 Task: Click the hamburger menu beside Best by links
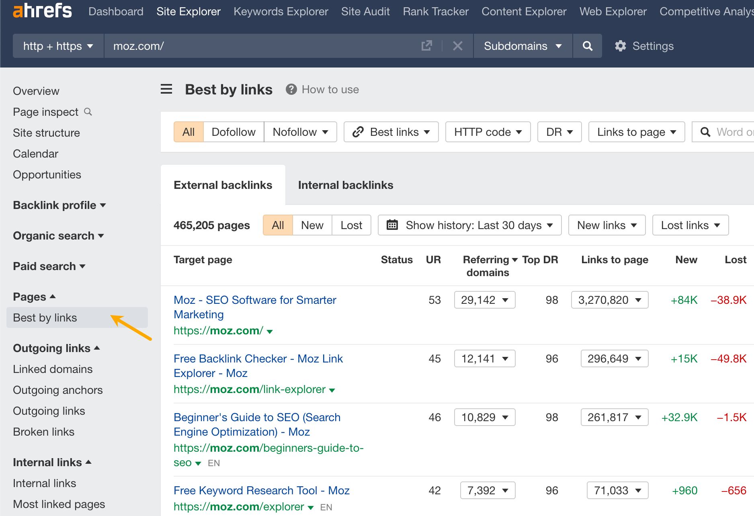(166, 89)
